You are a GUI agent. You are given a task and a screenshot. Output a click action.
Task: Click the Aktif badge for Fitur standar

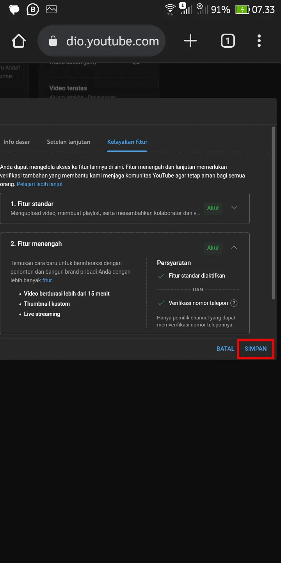click(x=213, y=208)
